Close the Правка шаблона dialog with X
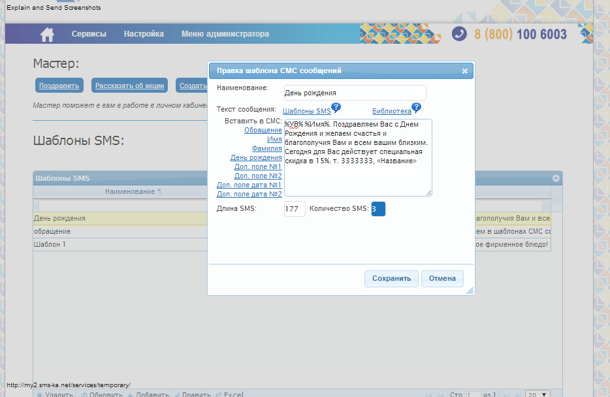The width and height of the screenshot is (610, 397). tap(464, 71)
